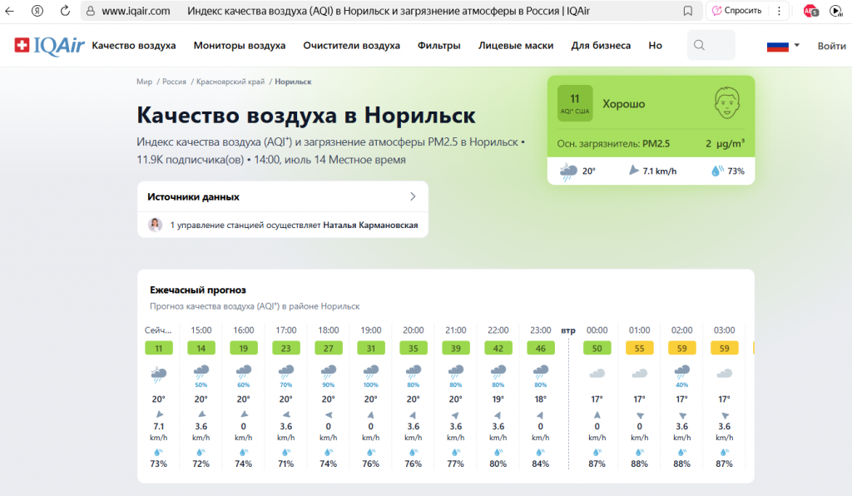Click the search field with magnifier
852x496 pixels.
pyautogui.click(x=711, y=45)
